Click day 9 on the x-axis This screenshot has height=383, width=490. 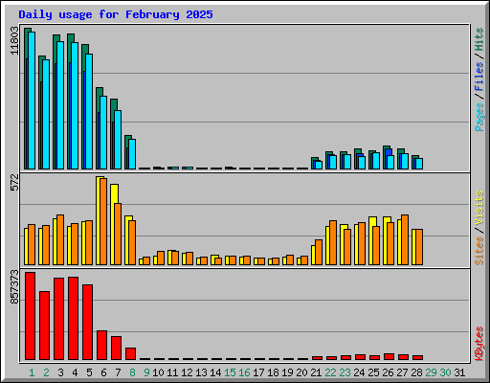[146, 372]
